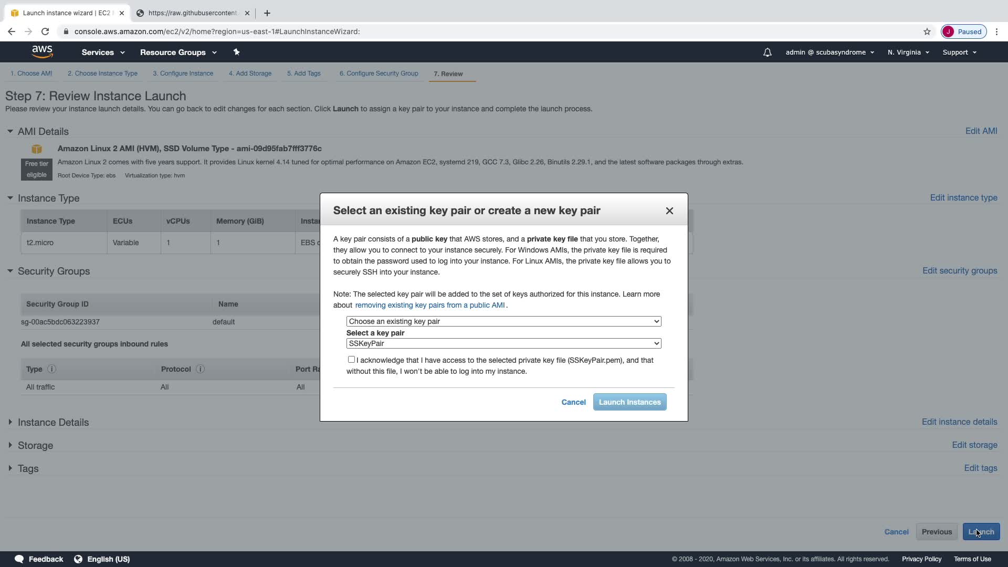
Task: Open the Services menu
Action: (103, 52)
